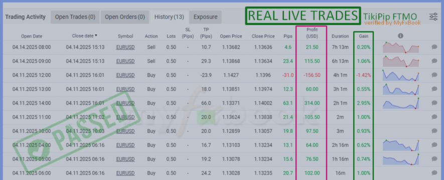The image size is (444, 180).
Task: Open EURUSD link on the -31.0 pips row
Action: coord(125,75)
